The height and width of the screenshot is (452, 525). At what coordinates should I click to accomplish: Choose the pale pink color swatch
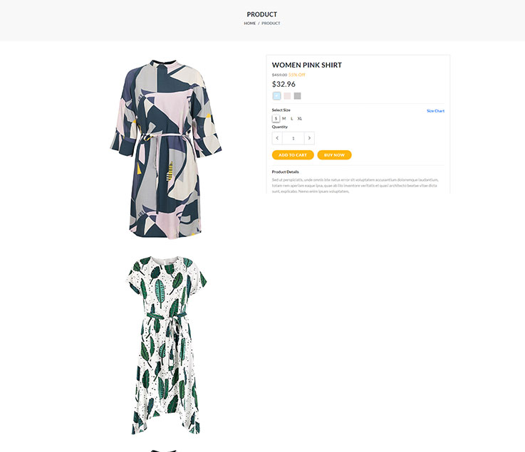287,96
